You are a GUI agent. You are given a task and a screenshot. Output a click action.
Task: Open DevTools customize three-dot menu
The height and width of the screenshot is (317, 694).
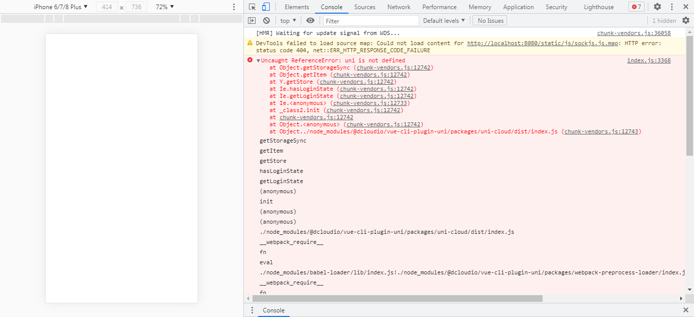pyautogui.click(x=672, y=7)
